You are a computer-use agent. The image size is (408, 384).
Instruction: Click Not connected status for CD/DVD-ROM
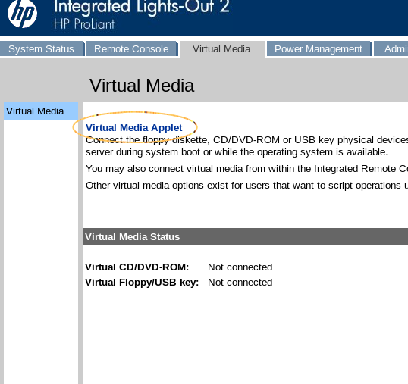pos(240,267)
